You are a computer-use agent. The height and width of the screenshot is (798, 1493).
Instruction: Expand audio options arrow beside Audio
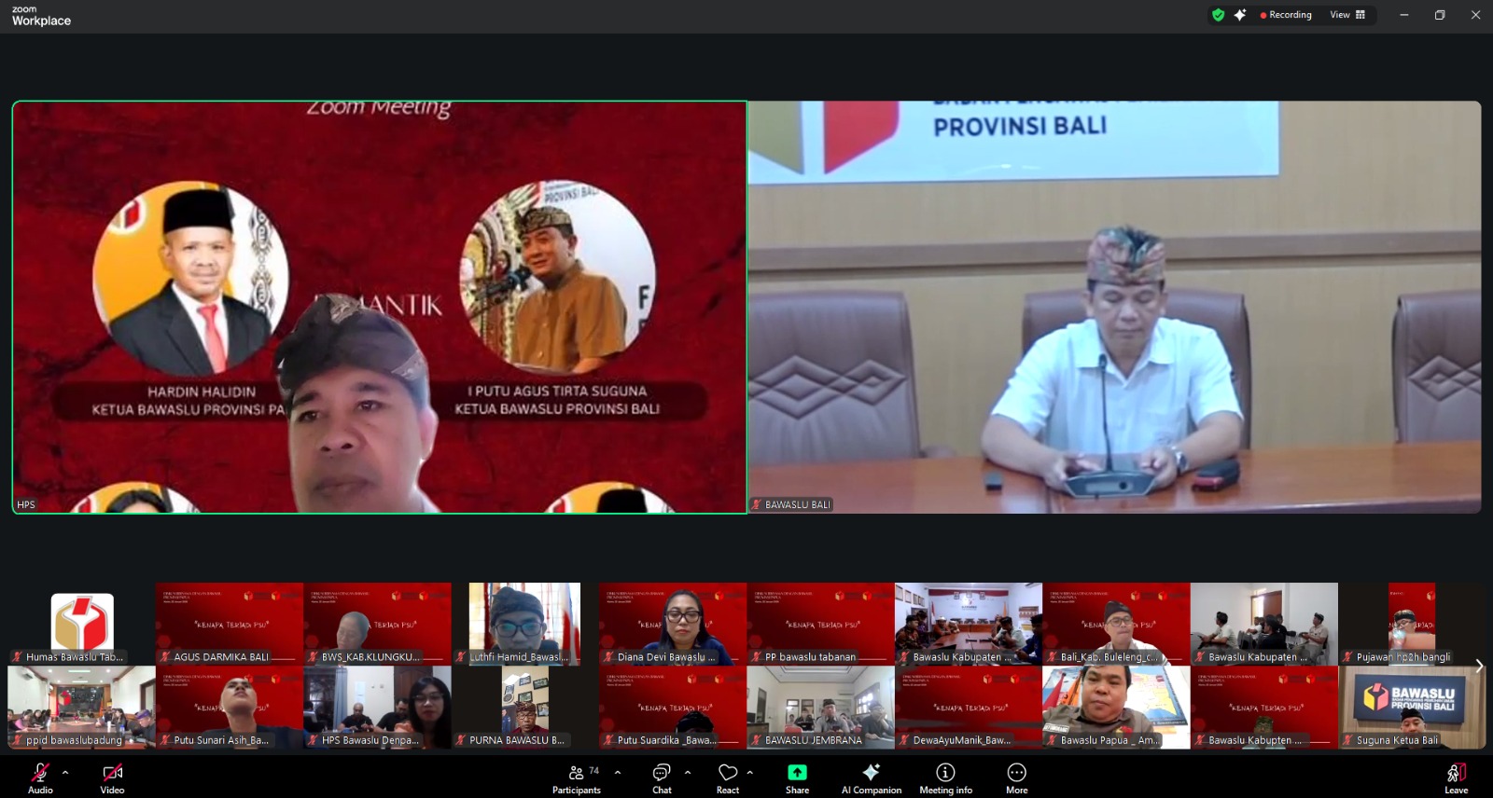coord(65,772)
